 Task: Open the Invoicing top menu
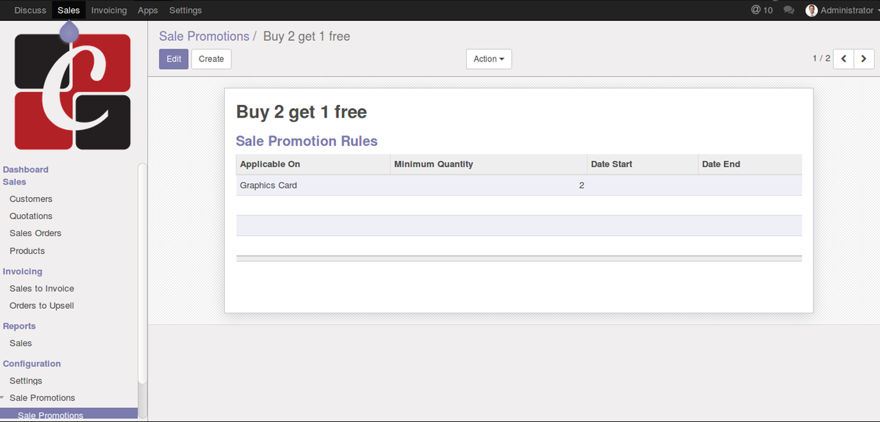(109, 10)
